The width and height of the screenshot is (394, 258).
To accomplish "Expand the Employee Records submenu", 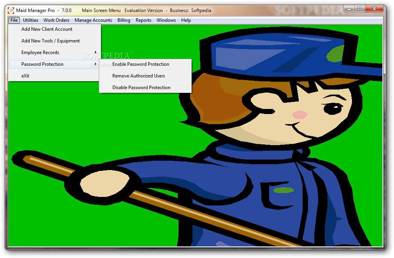I will click(x=54, y=53).
